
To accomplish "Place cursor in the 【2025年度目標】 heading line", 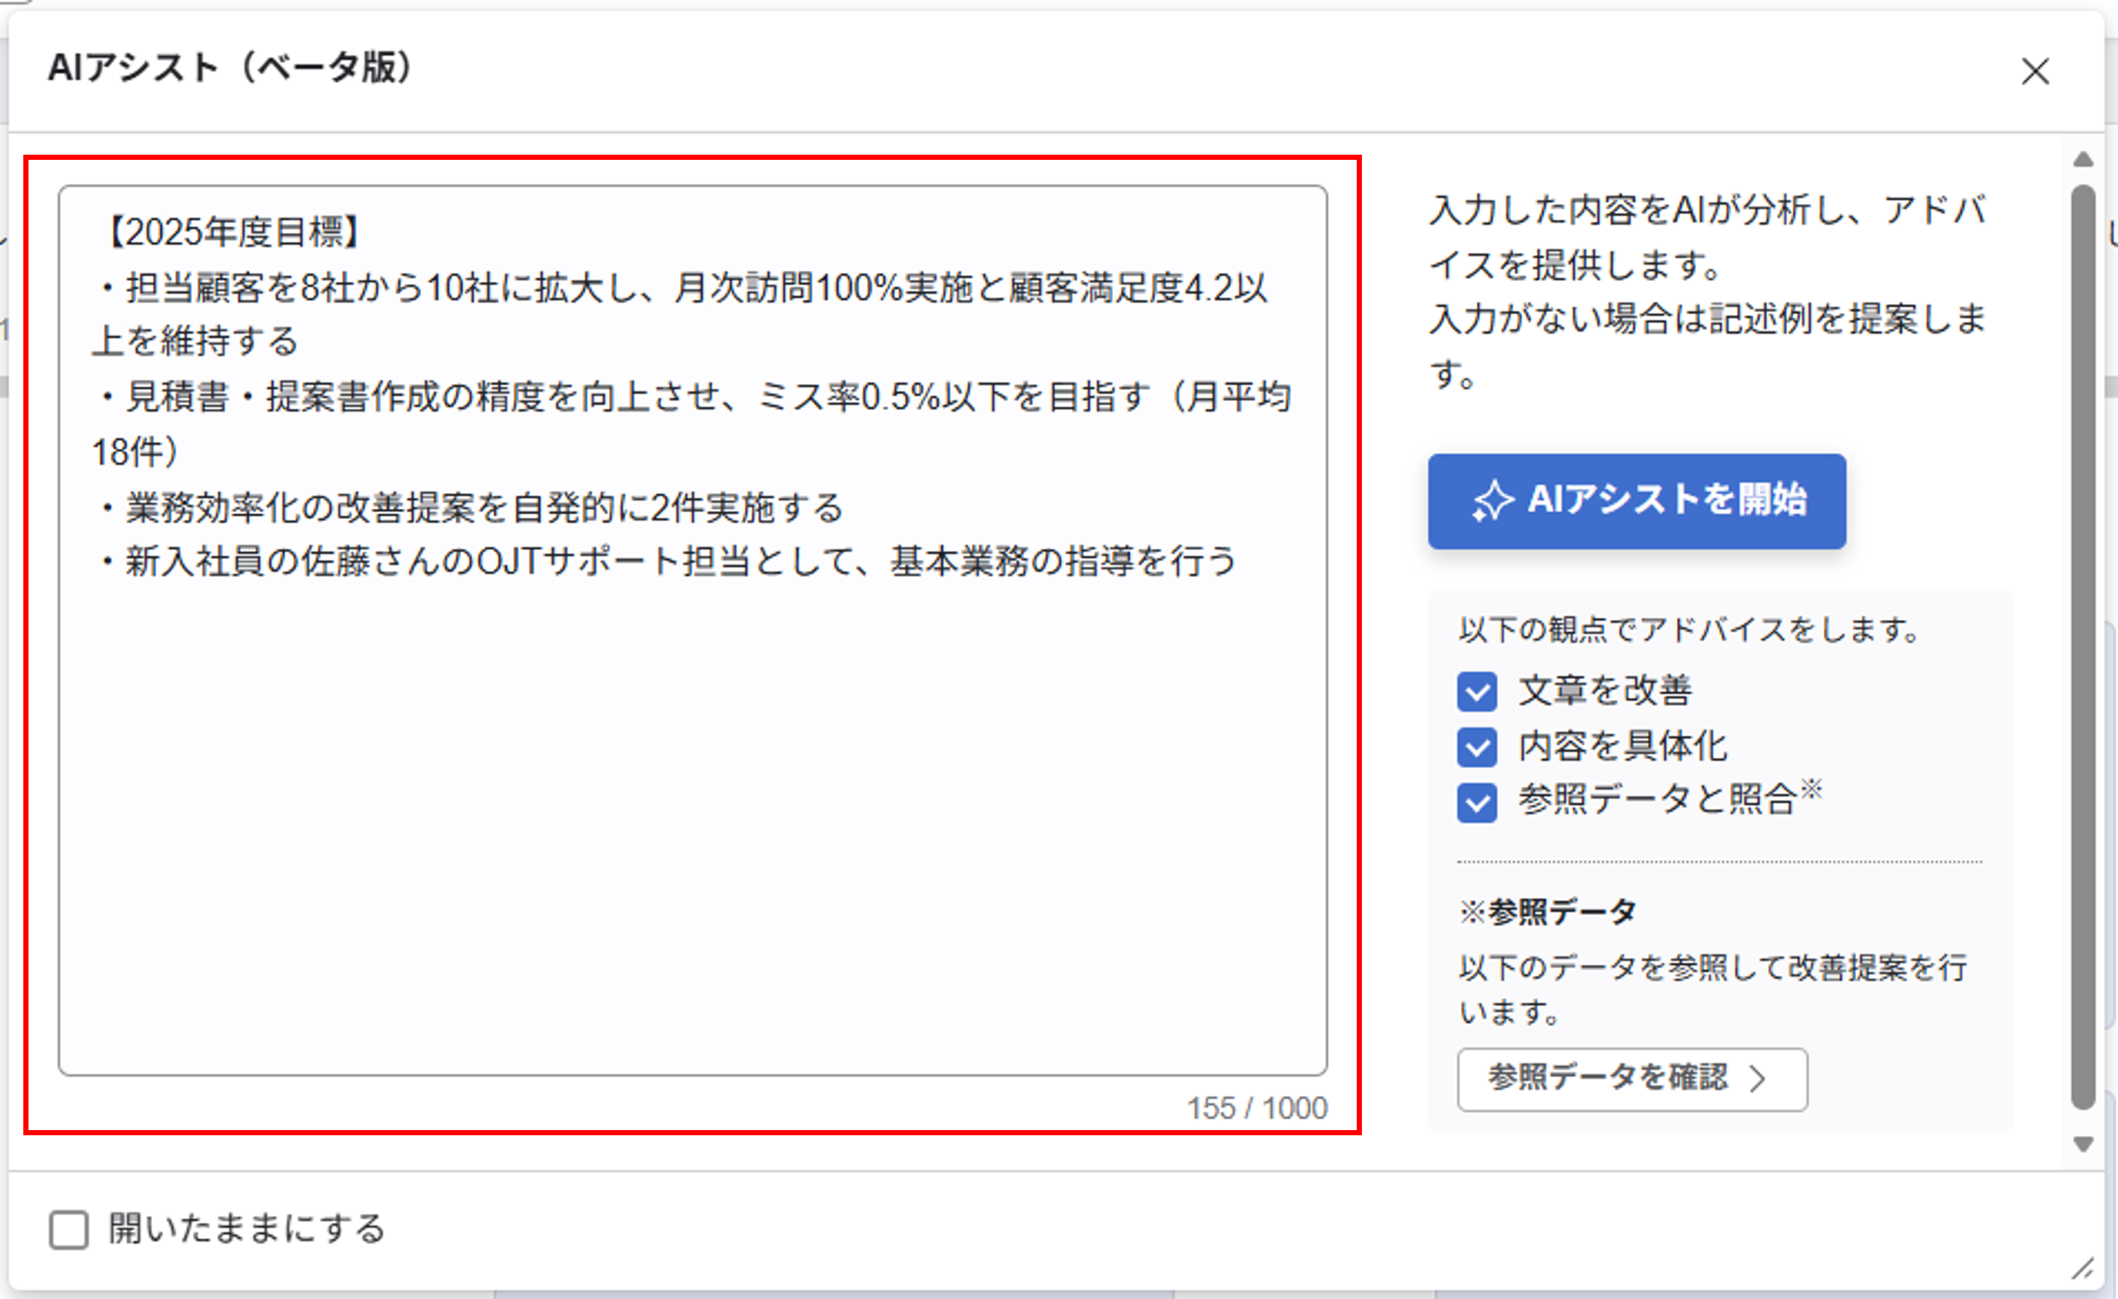I will click(x=232, y=232).
